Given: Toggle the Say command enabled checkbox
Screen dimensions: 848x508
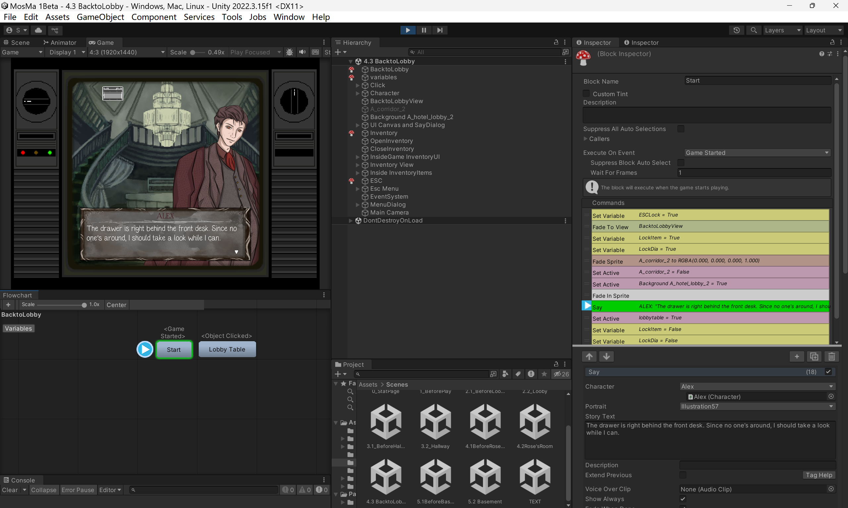Looking at the screenshot, I should 828,371.
